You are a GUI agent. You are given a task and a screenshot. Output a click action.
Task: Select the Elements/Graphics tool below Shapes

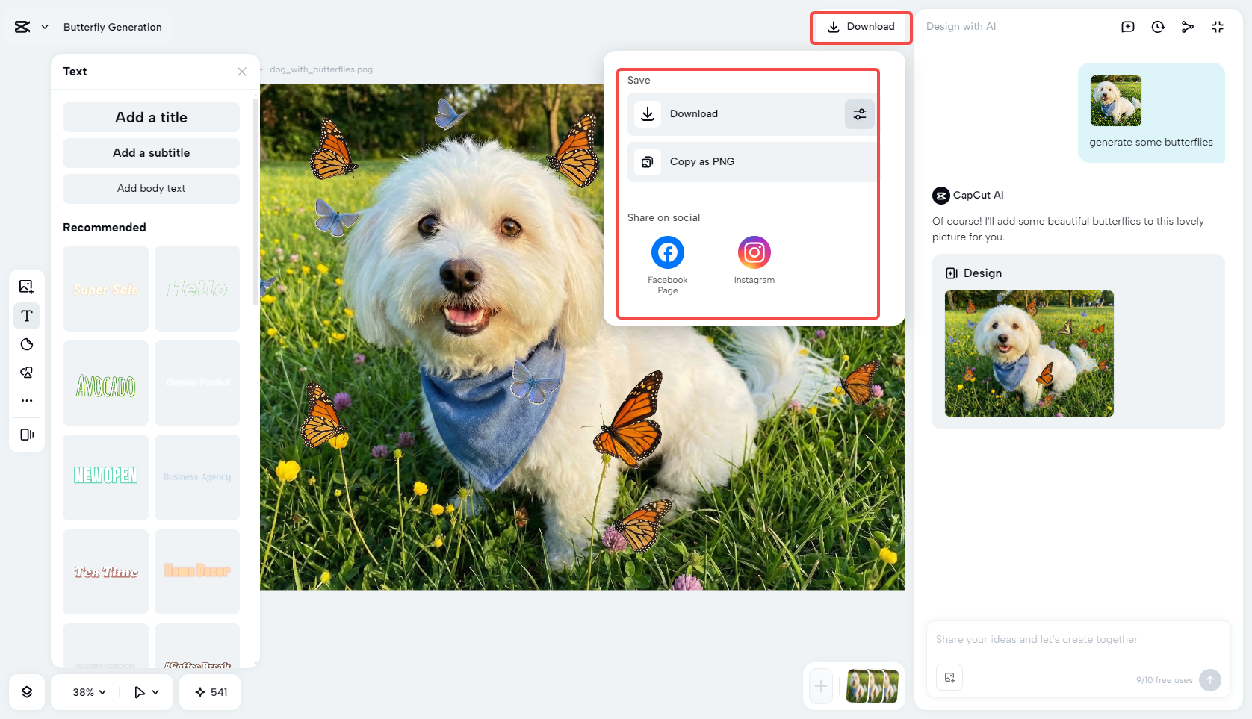click(27, 372)
